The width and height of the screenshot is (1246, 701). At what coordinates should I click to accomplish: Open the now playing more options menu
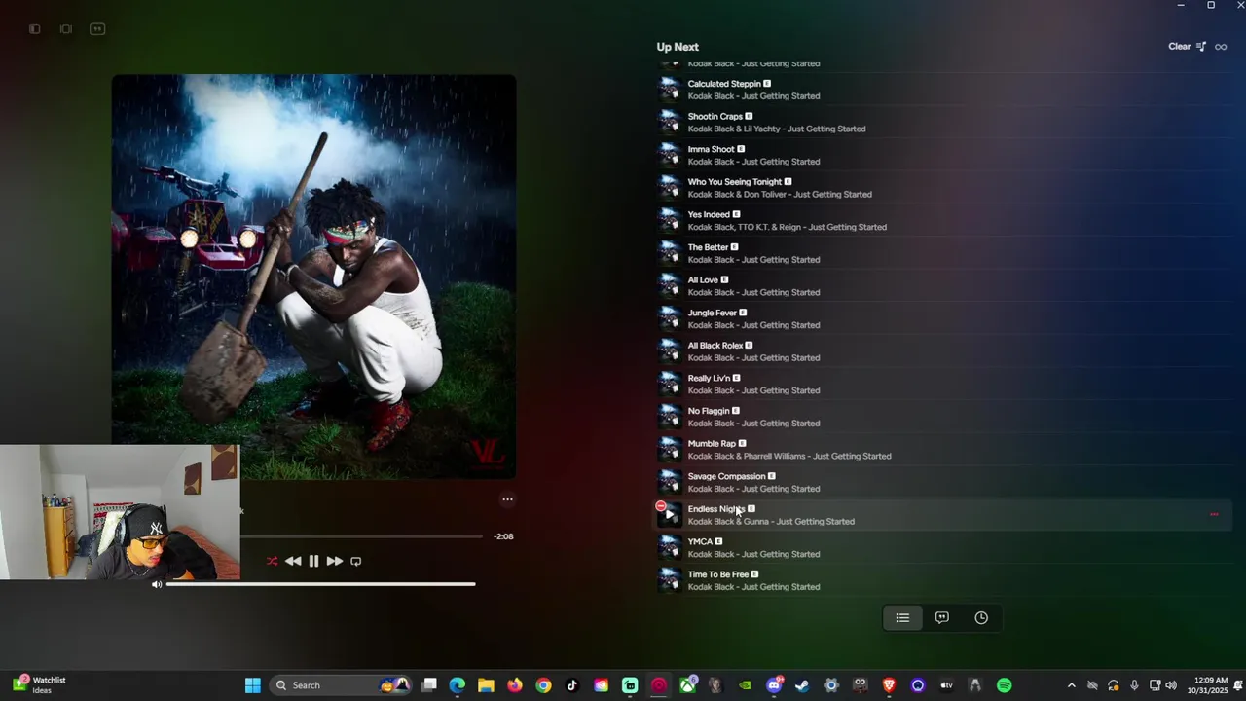[507, 499]
